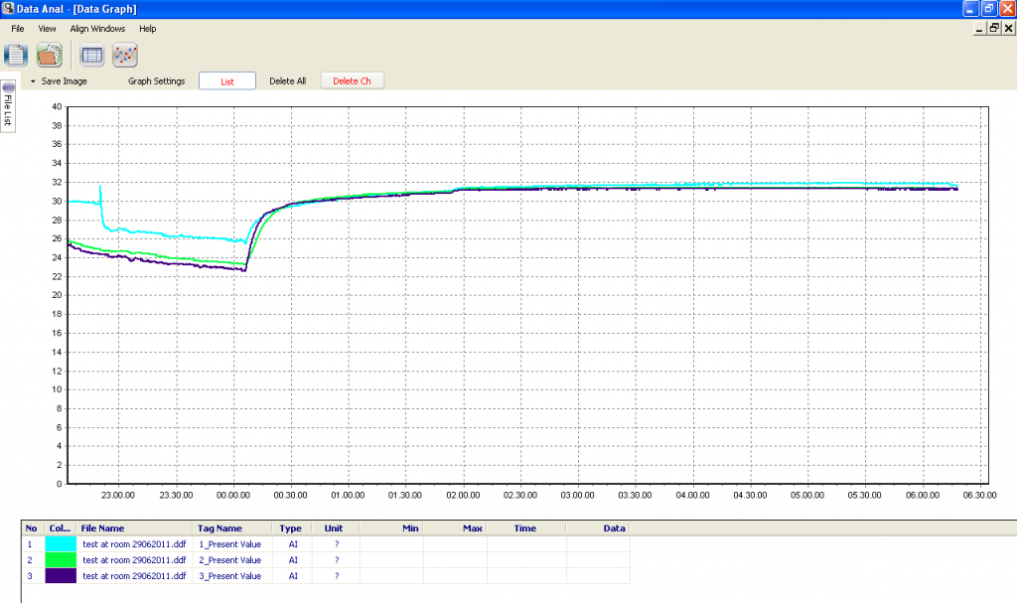Screen dimensions: 1017x603
Task: Click the unit cell in row 3
Action: (x=337, y=576)
